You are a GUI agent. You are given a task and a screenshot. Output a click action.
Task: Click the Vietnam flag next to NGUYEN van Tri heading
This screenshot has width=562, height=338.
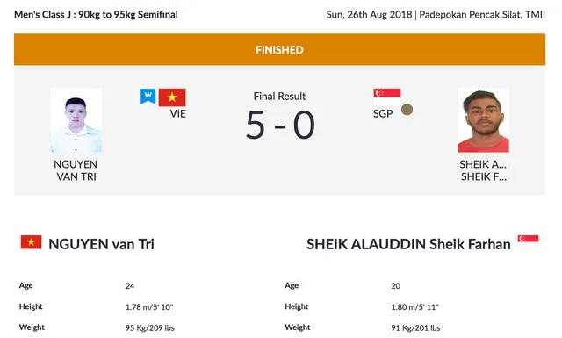32,242
